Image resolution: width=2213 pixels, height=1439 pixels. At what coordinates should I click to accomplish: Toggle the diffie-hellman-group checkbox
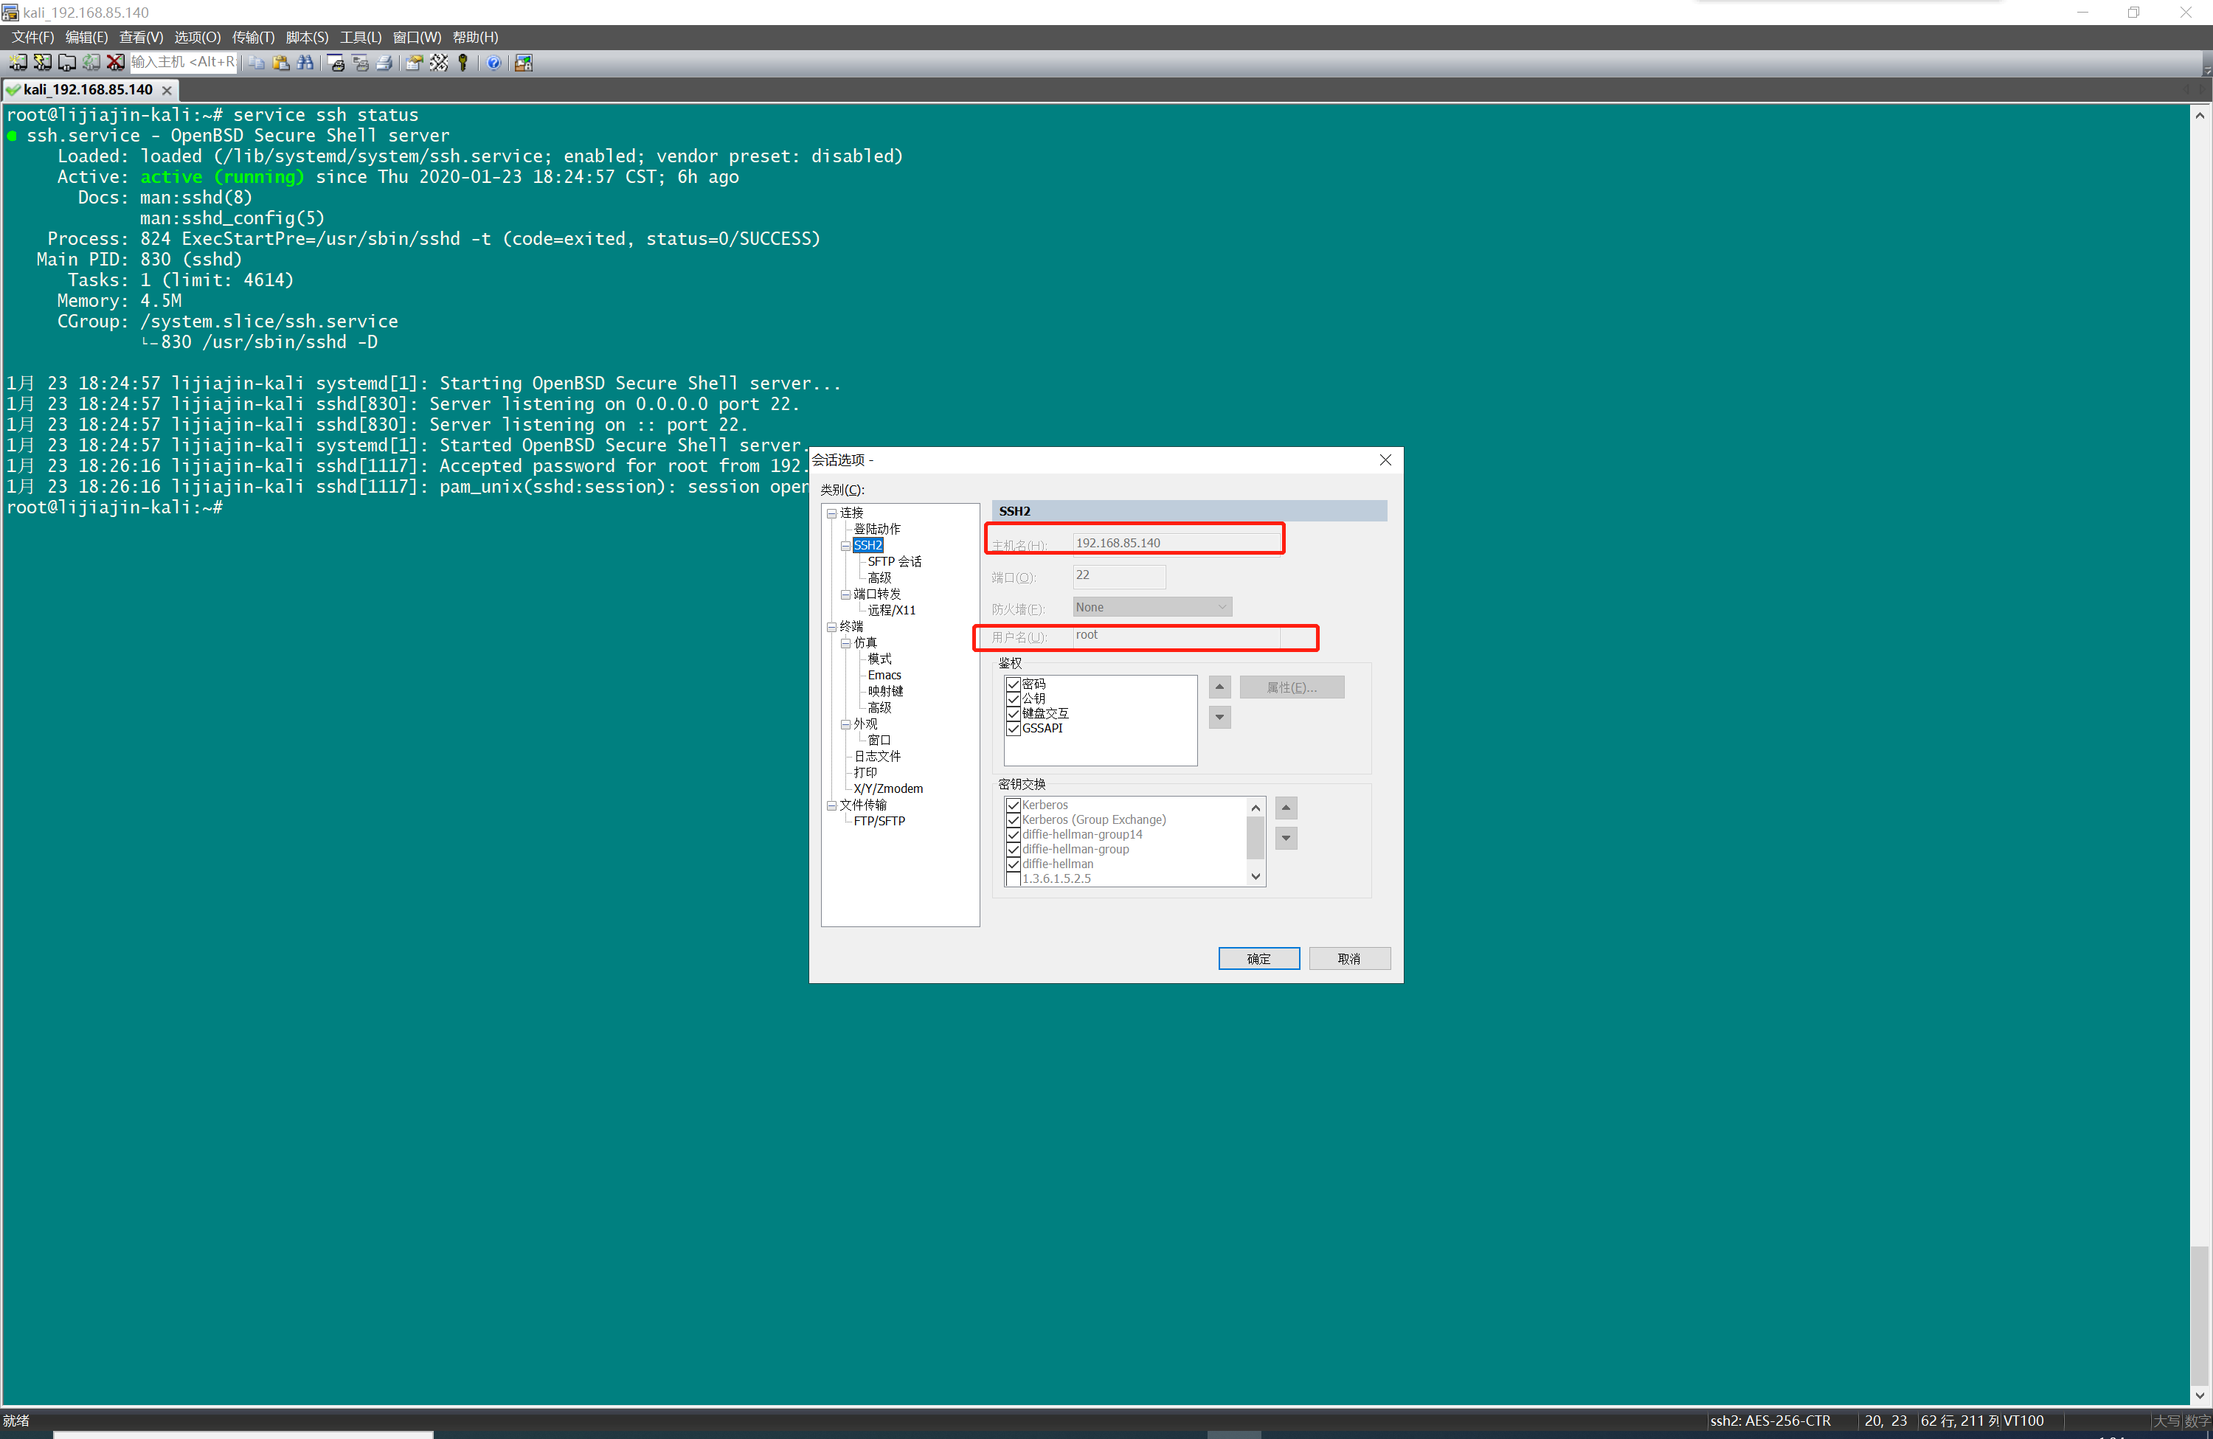pos(1014,850)
